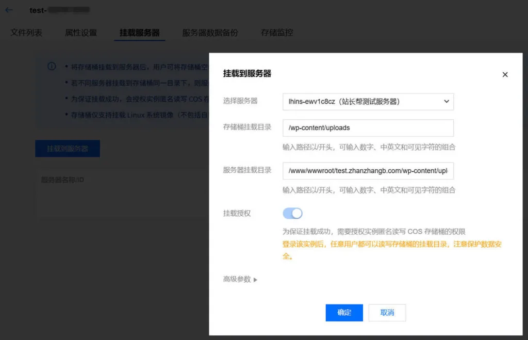Switch to the 文件列表 tab

click(x=25, y=32)
